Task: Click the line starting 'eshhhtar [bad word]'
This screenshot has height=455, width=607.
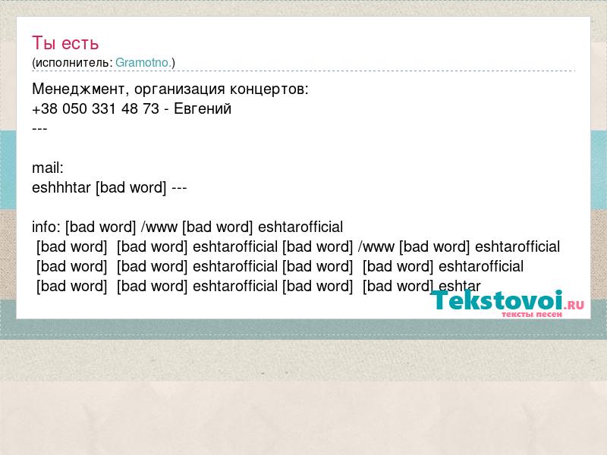Action: [109, 188]
